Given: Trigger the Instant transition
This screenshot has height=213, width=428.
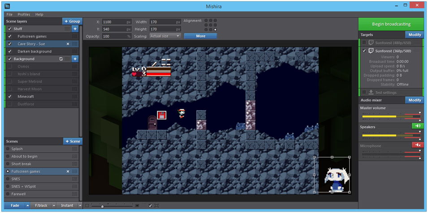Looking at the screenshot, I should [67, 206].
